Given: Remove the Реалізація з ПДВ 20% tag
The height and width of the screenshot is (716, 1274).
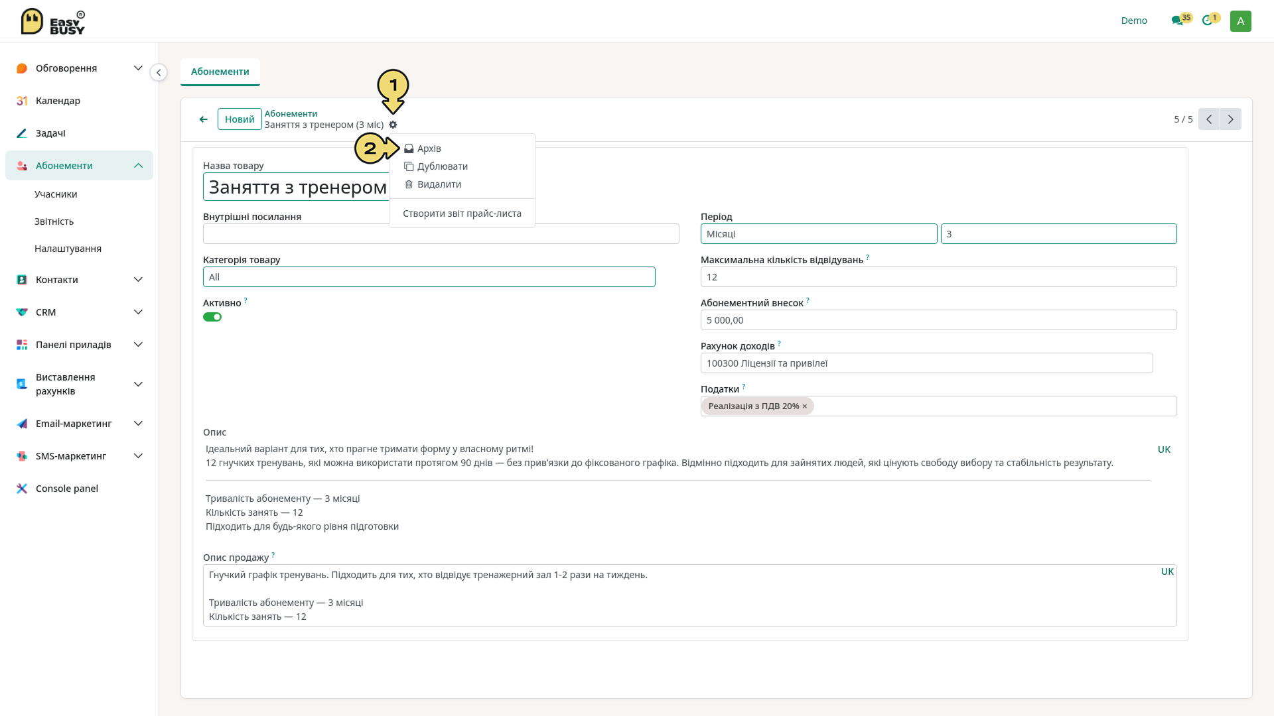Looking at the screenshot, I should click(805, 406).
